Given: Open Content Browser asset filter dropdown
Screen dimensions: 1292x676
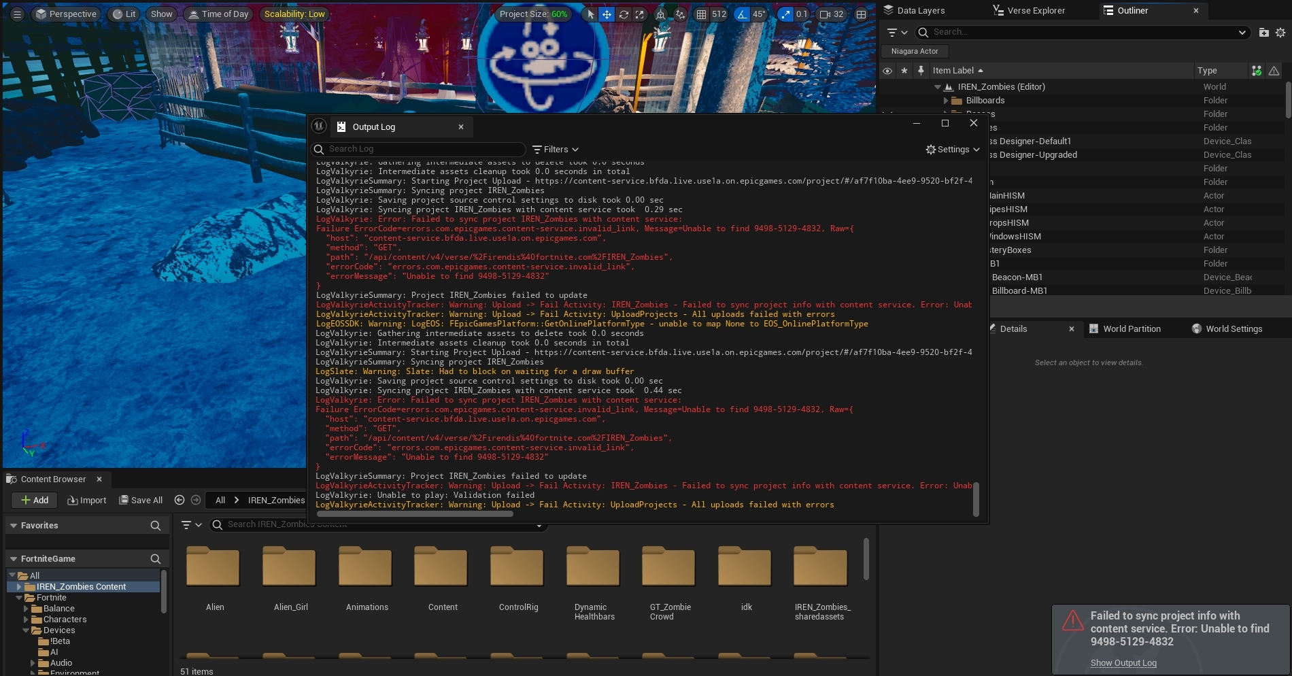Looking at the screenshot, I should tap(192, 525).
